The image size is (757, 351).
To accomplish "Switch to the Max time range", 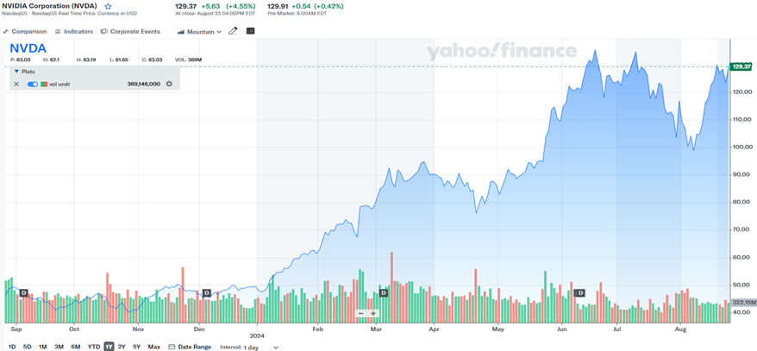I will click(153, 347).
